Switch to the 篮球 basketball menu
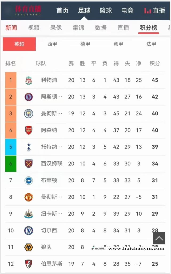 click(x=106, y=10)
